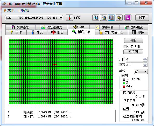Screen dimensions: 154x126
Task: Decrease the 结束 value with down spinner
Action: tap(145, 66)
